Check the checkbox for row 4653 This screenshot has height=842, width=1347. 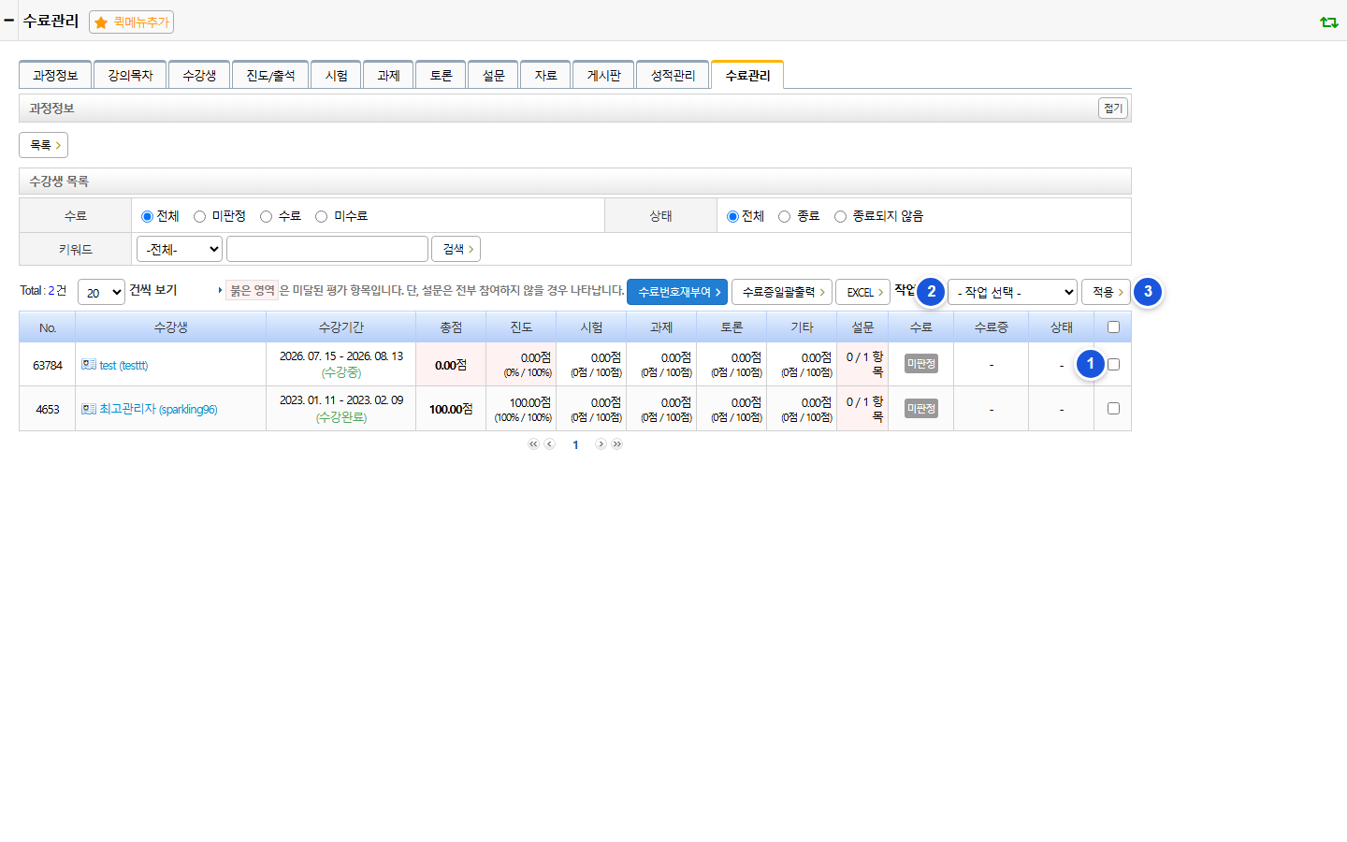click(1113, 408)
